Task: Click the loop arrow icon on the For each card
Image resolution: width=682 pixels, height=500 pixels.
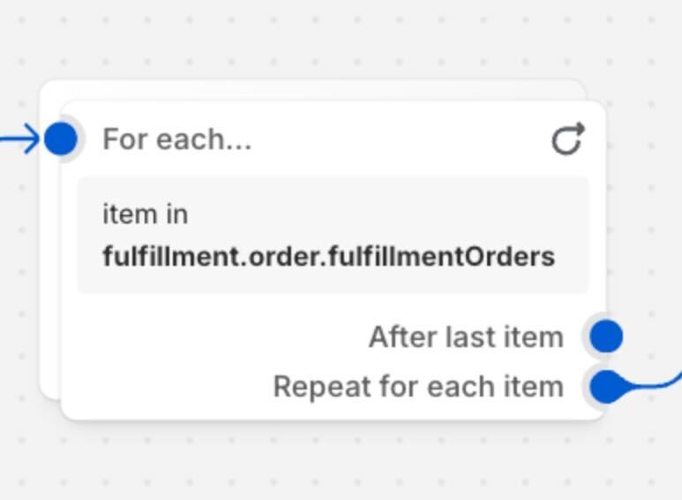Action: (568, 139)
